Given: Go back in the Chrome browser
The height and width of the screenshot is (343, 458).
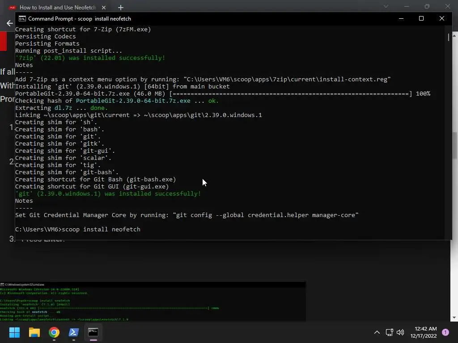Looking at the screenshot, I should pyautogui.click(x=10, y=23).
